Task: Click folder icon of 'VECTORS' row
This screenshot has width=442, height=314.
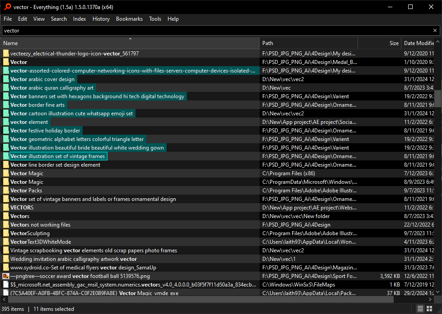Action: coord(6,208)
